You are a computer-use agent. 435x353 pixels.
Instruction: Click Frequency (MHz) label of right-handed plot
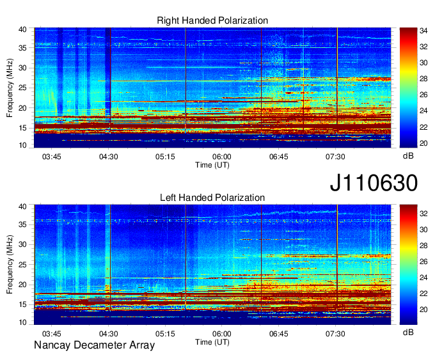(10, 88)
